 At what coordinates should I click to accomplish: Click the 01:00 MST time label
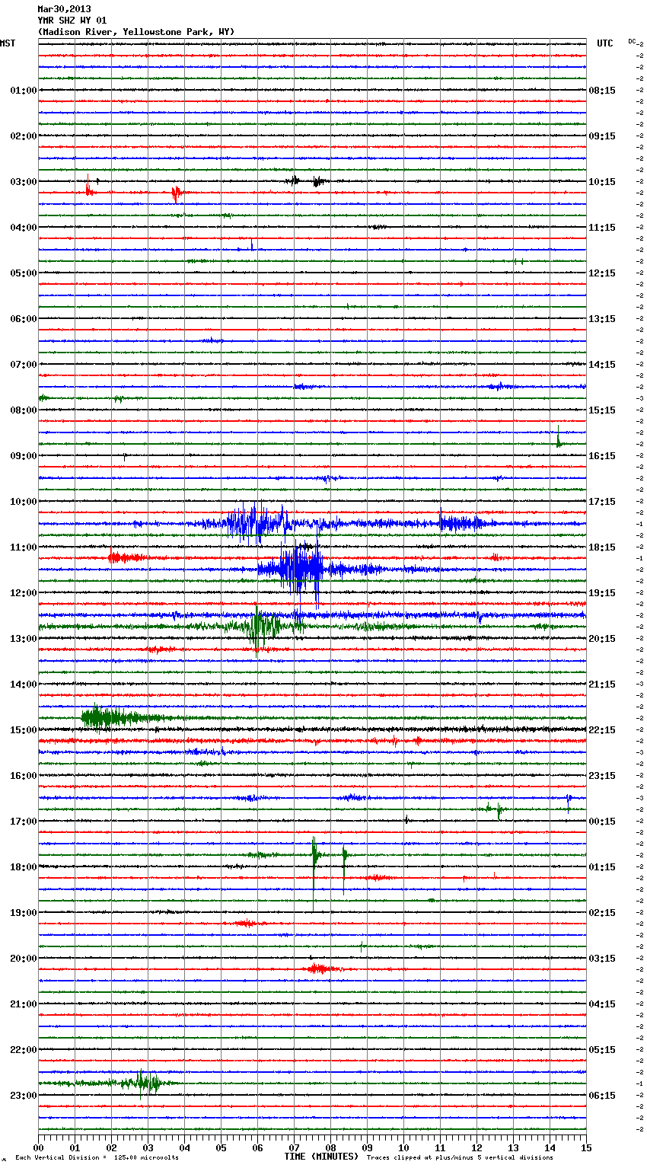point(24,91)
